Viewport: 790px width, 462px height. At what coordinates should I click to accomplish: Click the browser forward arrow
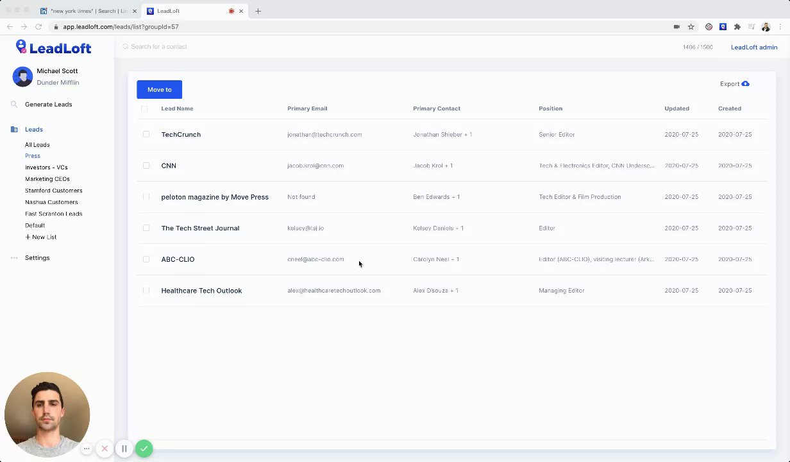tap(24, 27)
